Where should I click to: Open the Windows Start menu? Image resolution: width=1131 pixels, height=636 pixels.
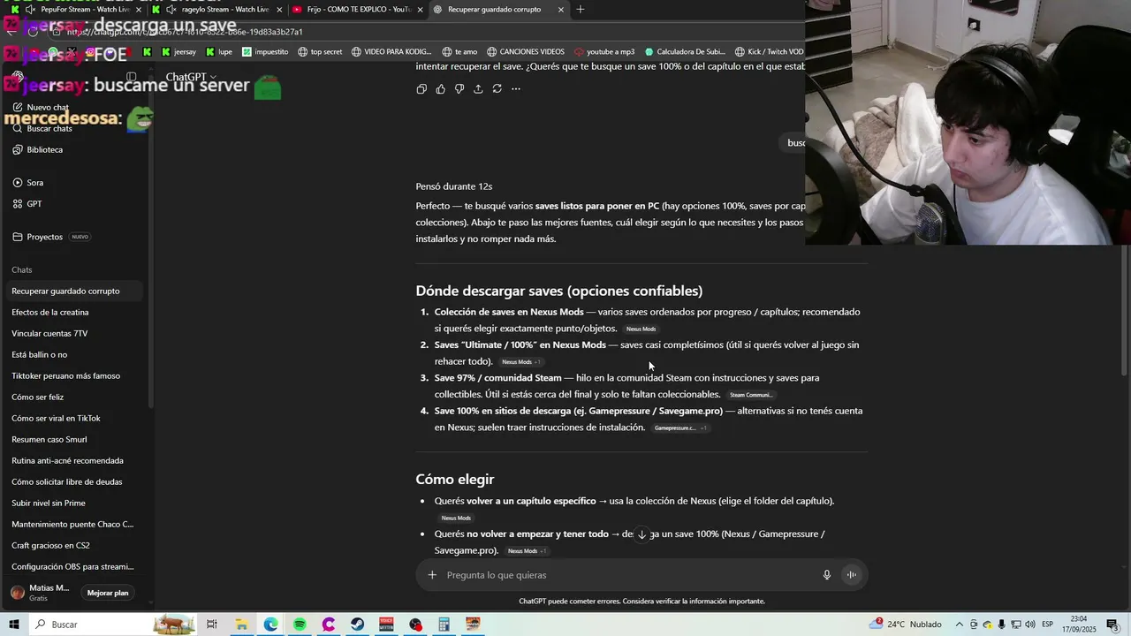[14, 625]
